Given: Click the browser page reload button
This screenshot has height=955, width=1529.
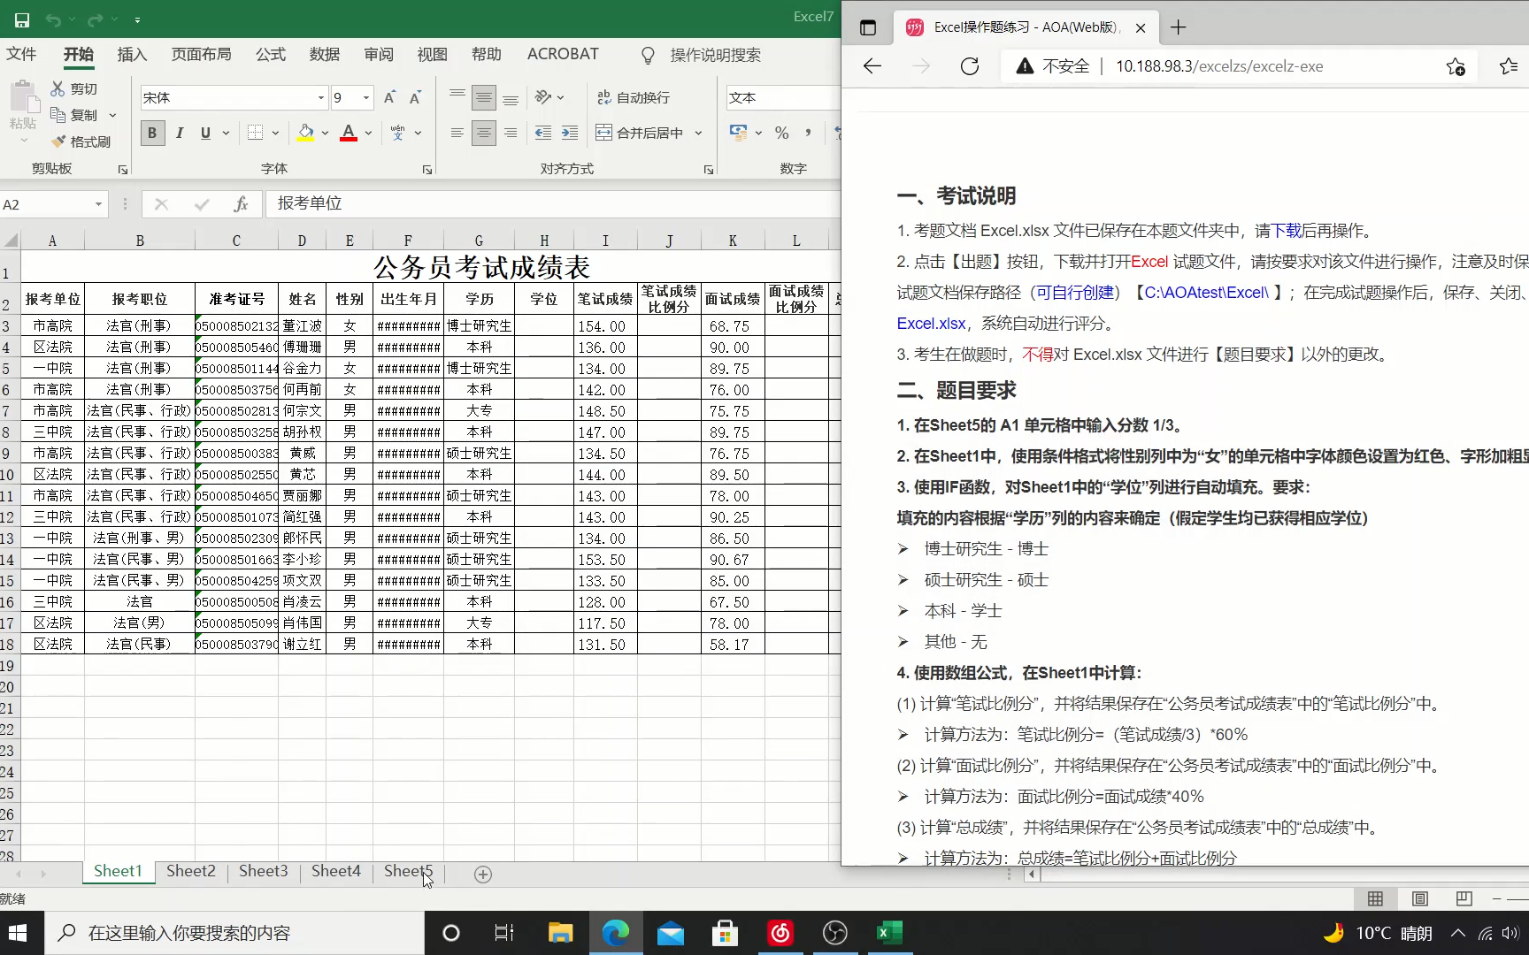Looking at the screenshot, I should 970,65.
